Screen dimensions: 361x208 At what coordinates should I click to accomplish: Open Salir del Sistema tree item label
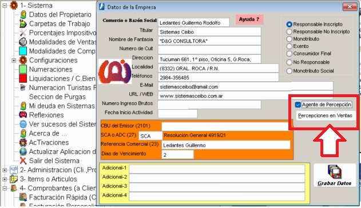click(54, 161)
